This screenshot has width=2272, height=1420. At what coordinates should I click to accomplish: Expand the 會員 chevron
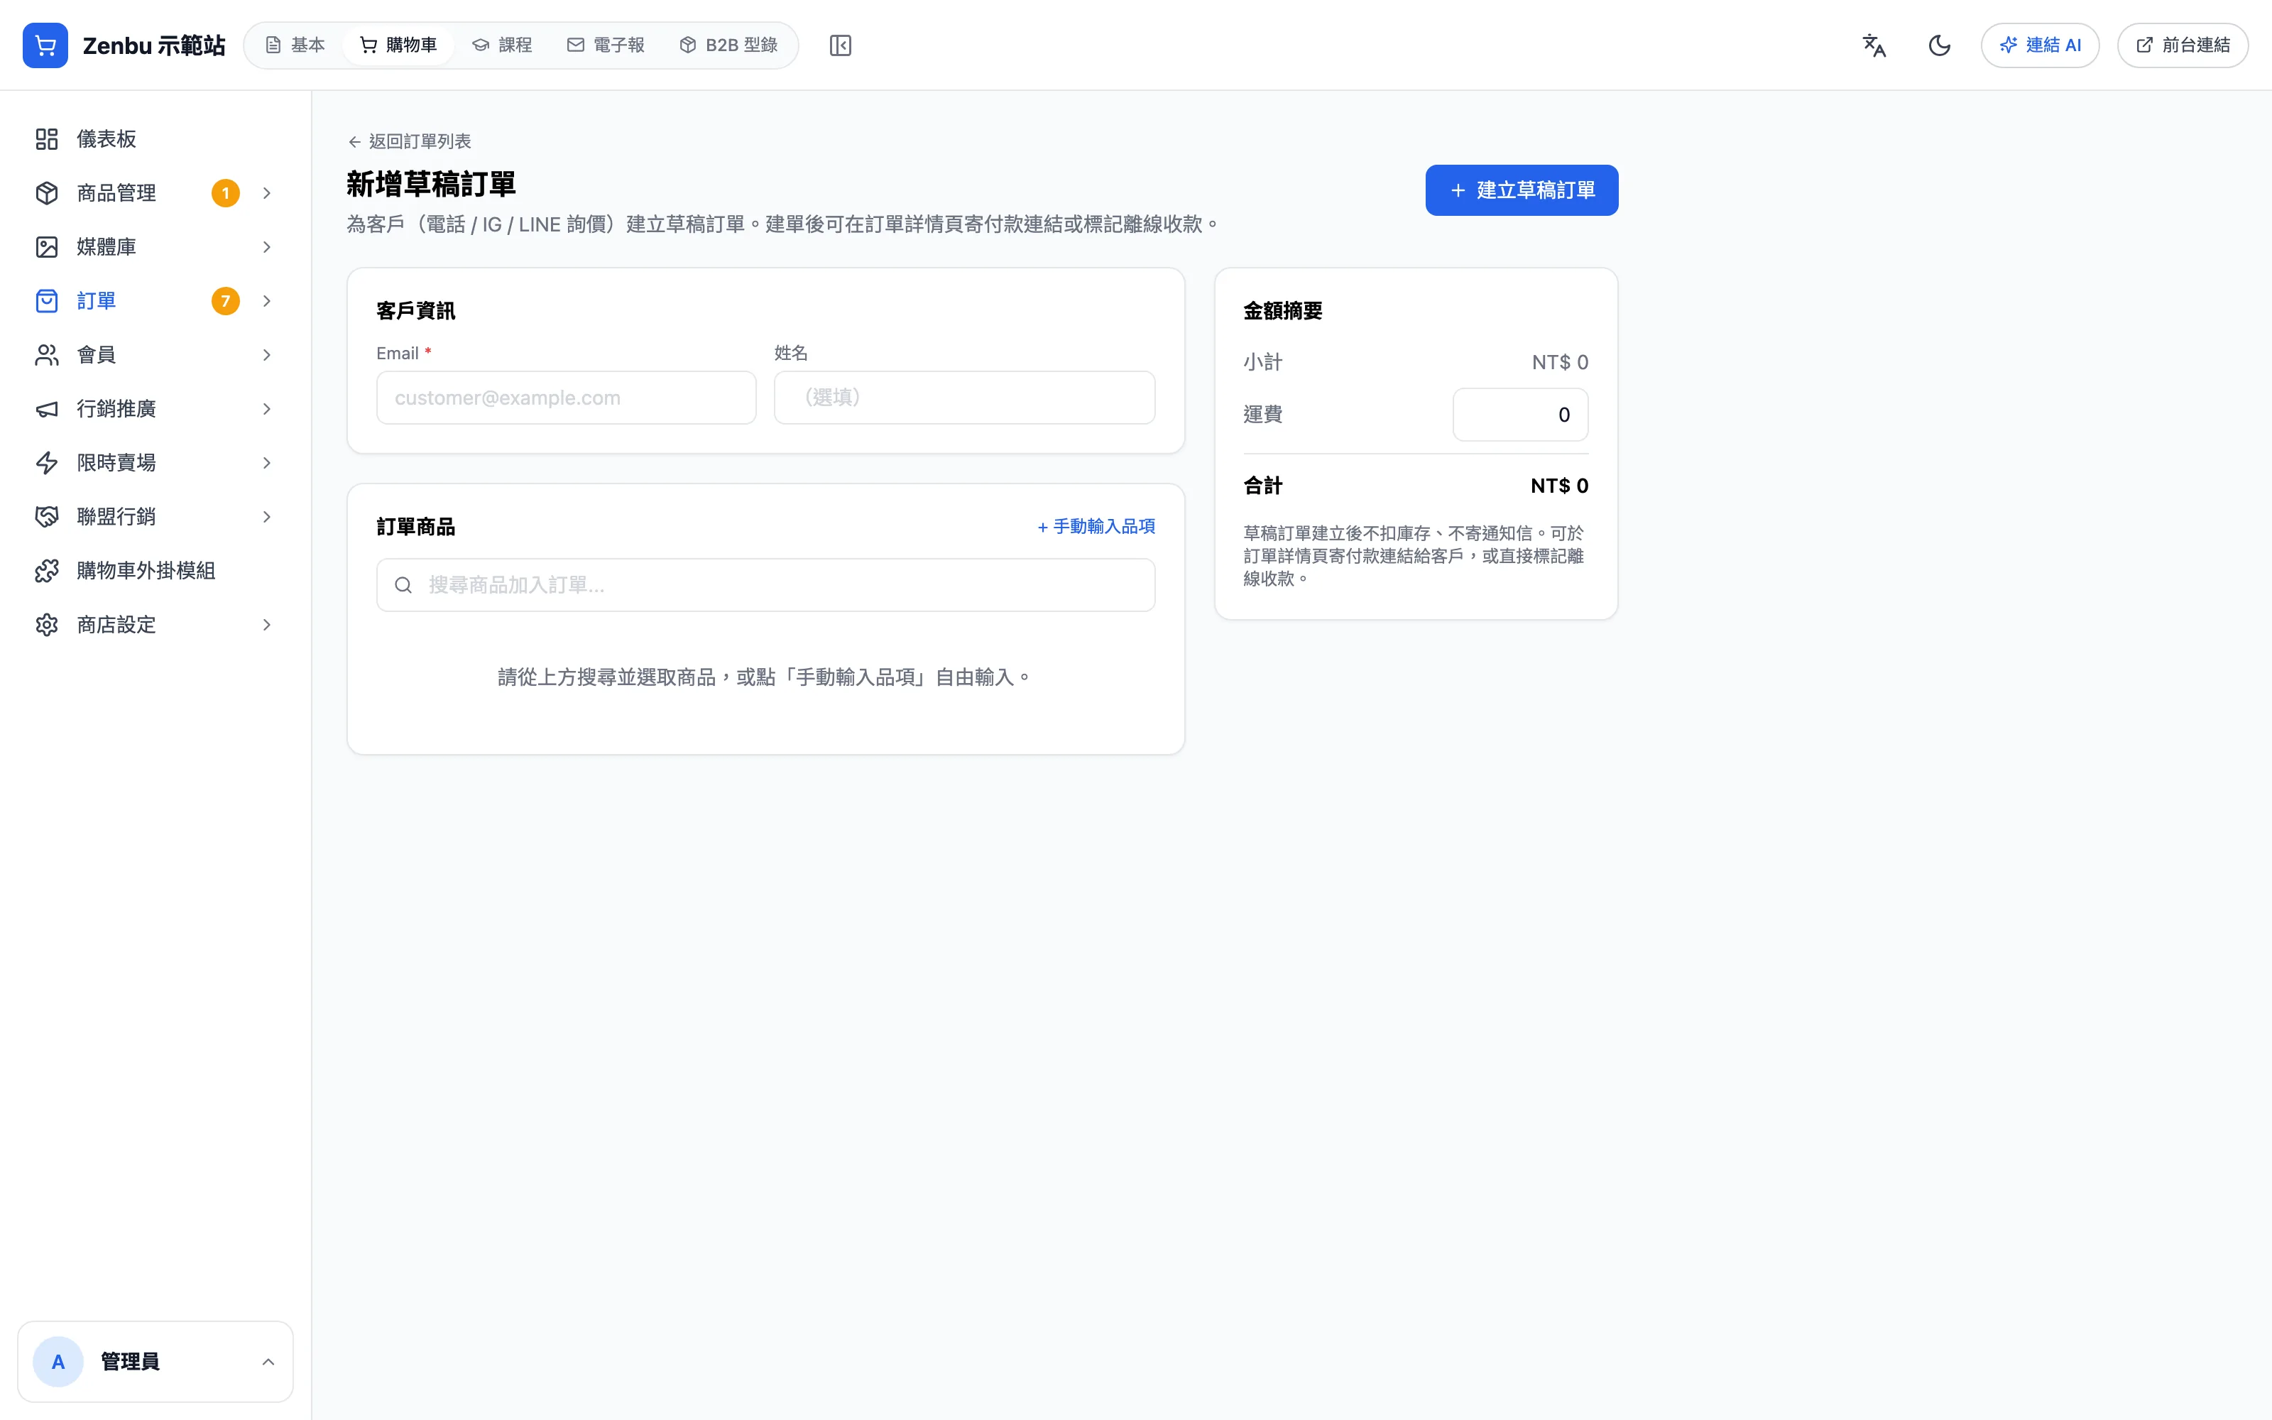267,355
